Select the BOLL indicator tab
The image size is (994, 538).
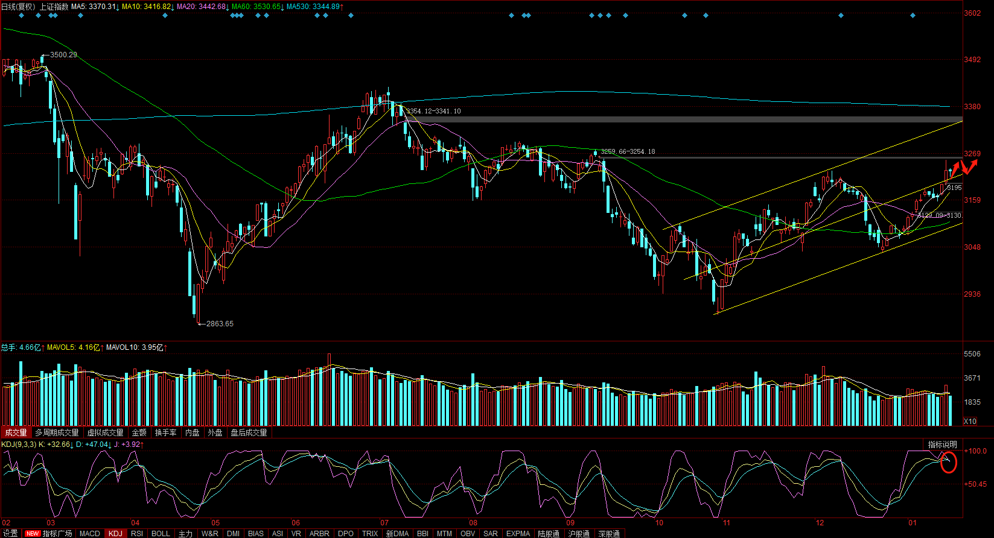(x=161, y=534)
